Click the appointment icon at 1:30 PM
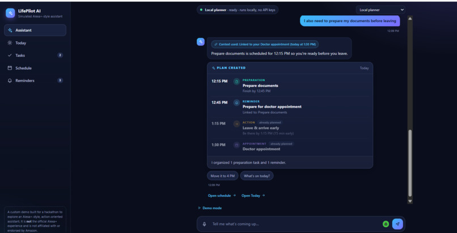Screen dimensions: 457x233 (236, 145)
